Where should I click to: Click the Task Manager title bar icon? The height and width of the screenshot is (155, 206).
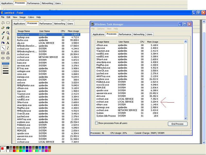[92, 24]
